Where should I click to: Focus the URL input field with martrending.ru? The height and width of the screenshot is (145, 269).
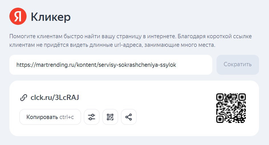[111, 65]
